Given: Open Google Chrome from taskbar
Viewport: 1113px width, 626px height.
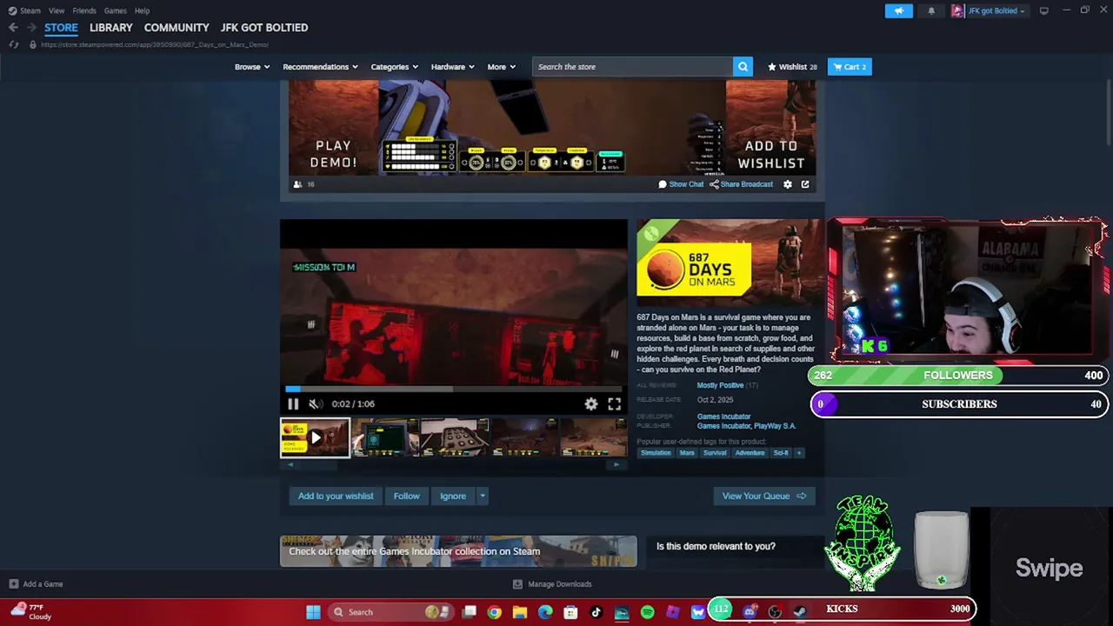Looking at the screenshot, I should click(x=495, y=612).
